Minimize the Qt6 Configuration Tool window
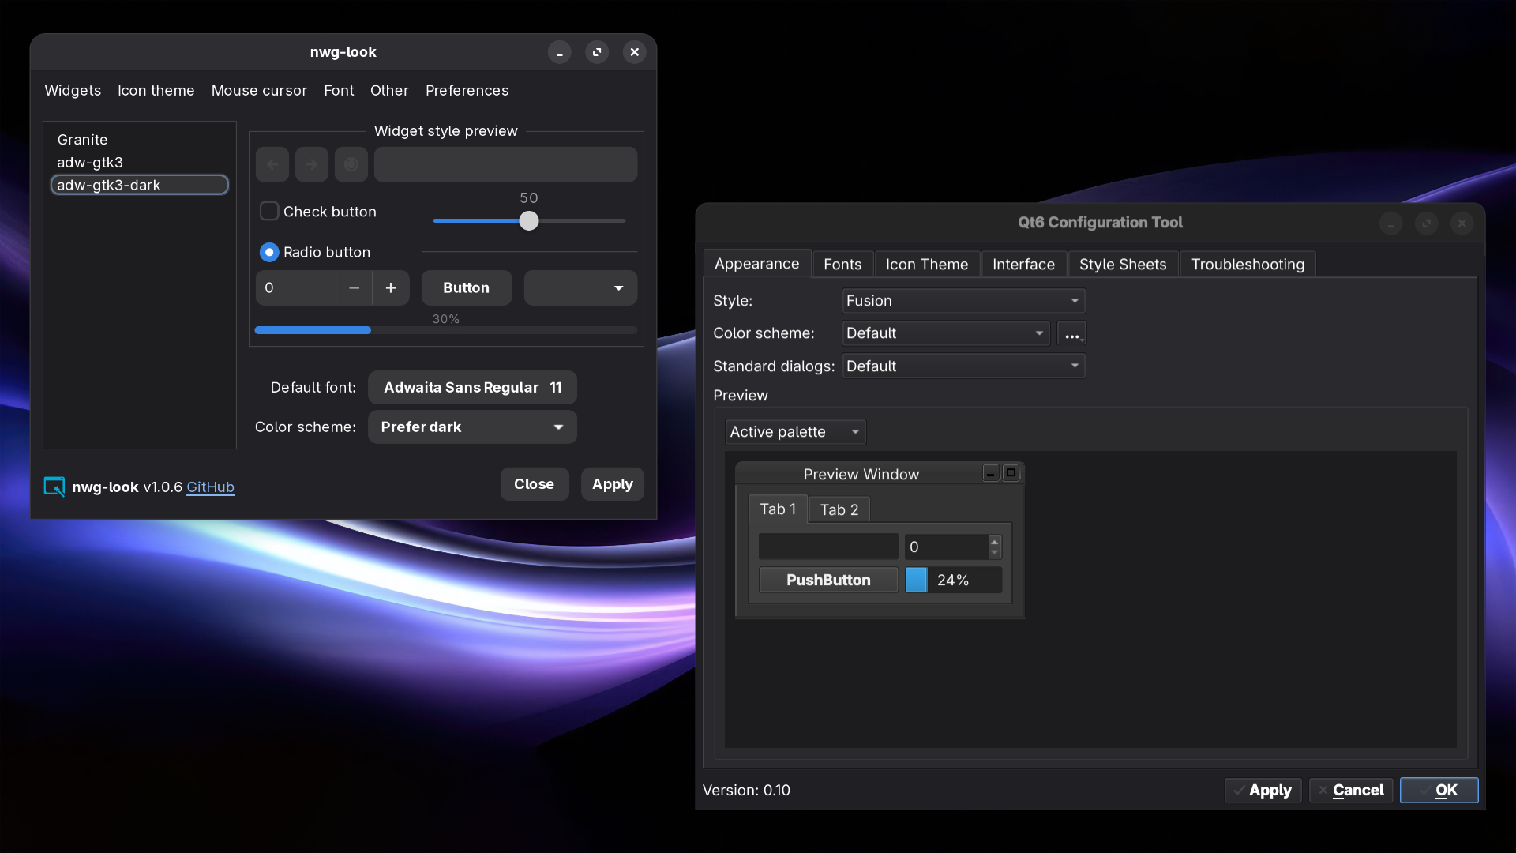This screenshot has width=1516, height=853. point(1391,224)
